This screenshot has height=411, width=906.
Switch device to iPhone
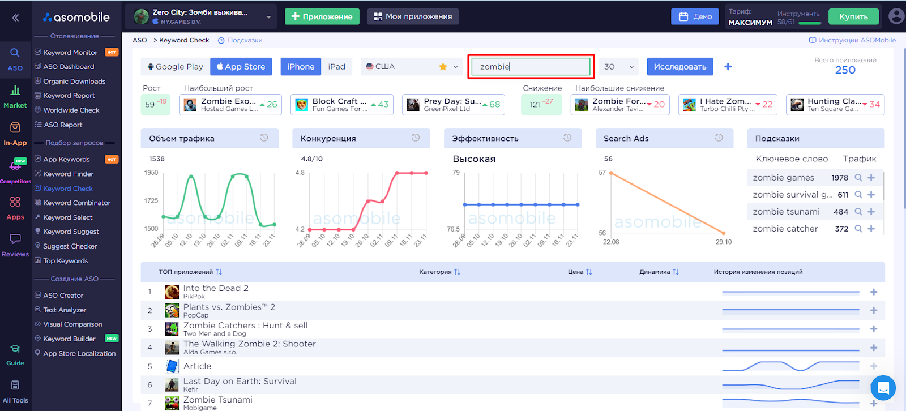pos(301,67)
